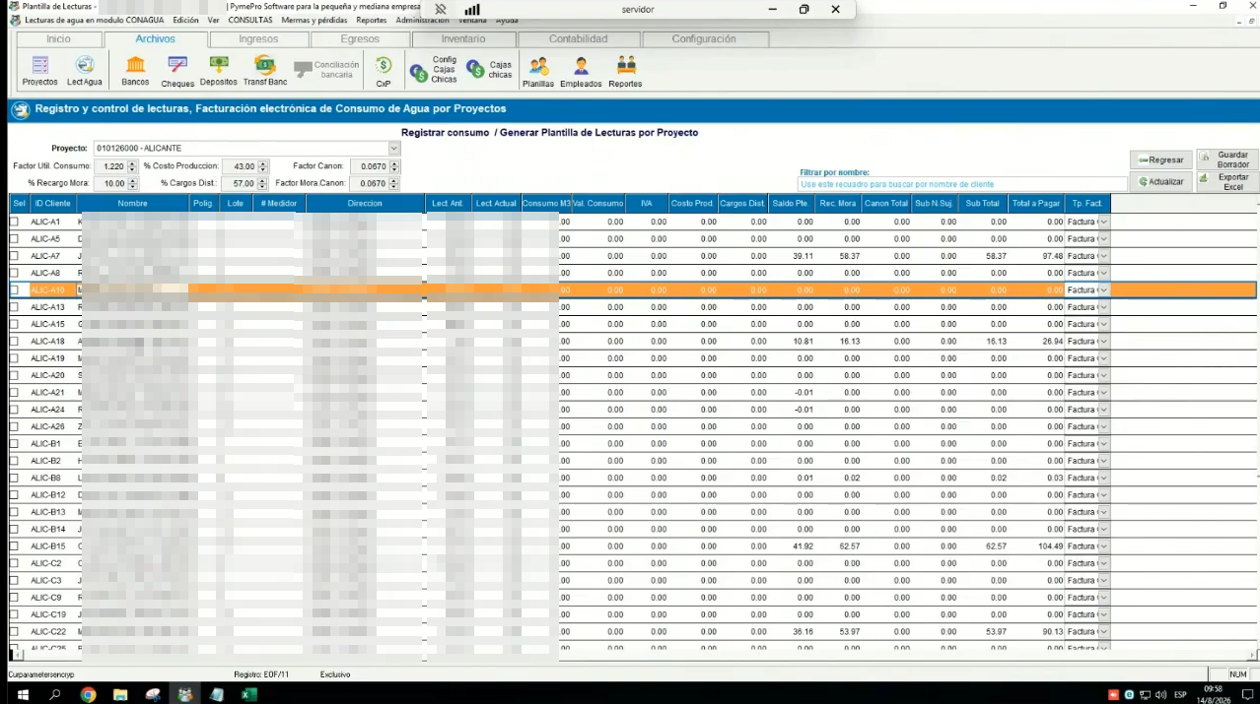Image resolution: width=1260 pixels, height=704 pixels.
Task: Click the Exportar Excel button
Action: click(1227, 182)
